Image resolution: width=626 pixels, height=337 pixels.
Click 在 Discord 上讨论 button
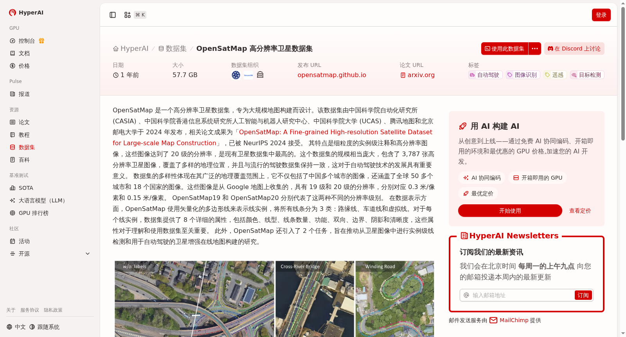point(574,49)
